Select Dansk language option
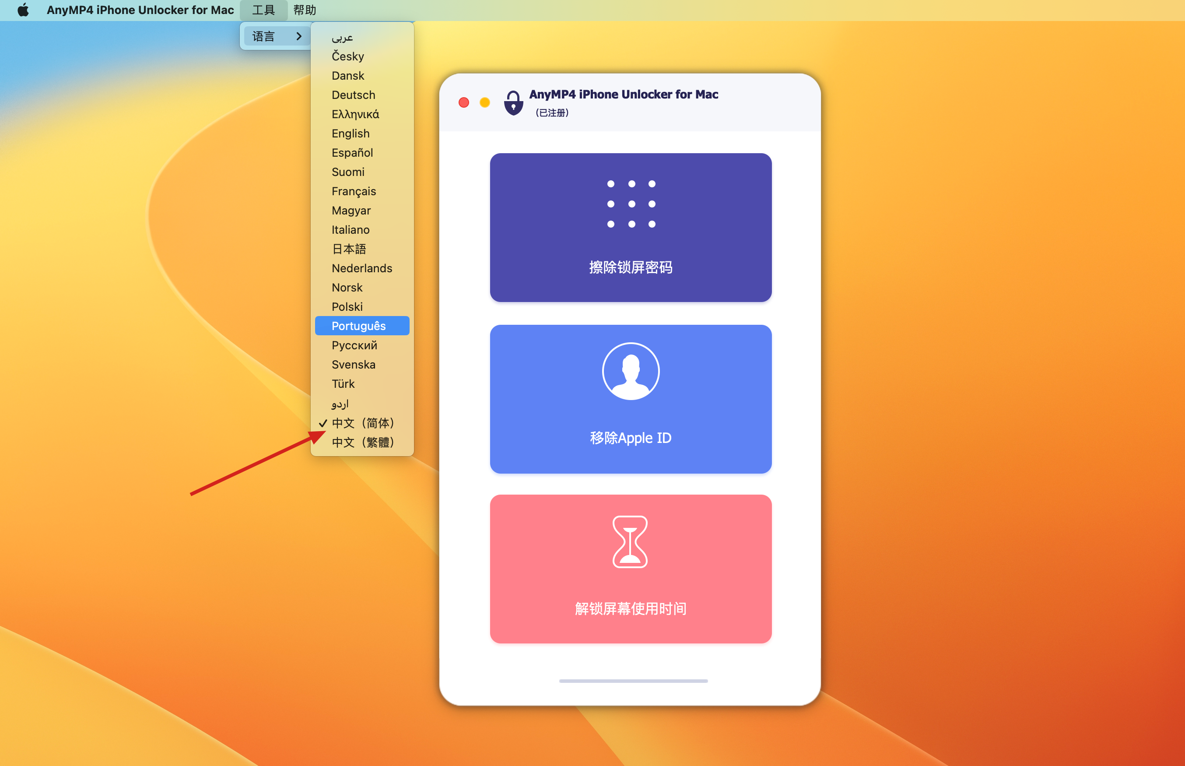The width and height of the screenshot is (1185, 766). (x=362, y=76)
